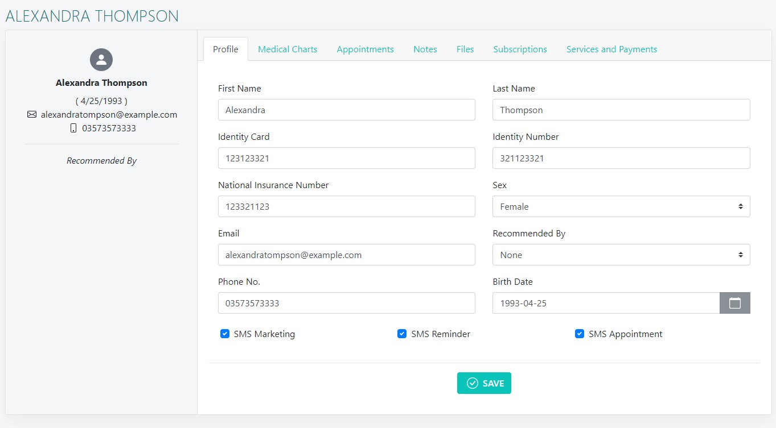The image size is (776, 428).
Task: Switch to the Medical Charts tab
Action: [x=288, y=49]
